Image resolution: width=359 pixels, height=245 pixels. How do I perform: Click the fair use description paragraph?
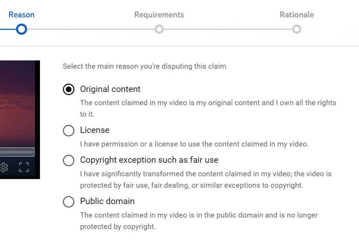coord(206,180)
